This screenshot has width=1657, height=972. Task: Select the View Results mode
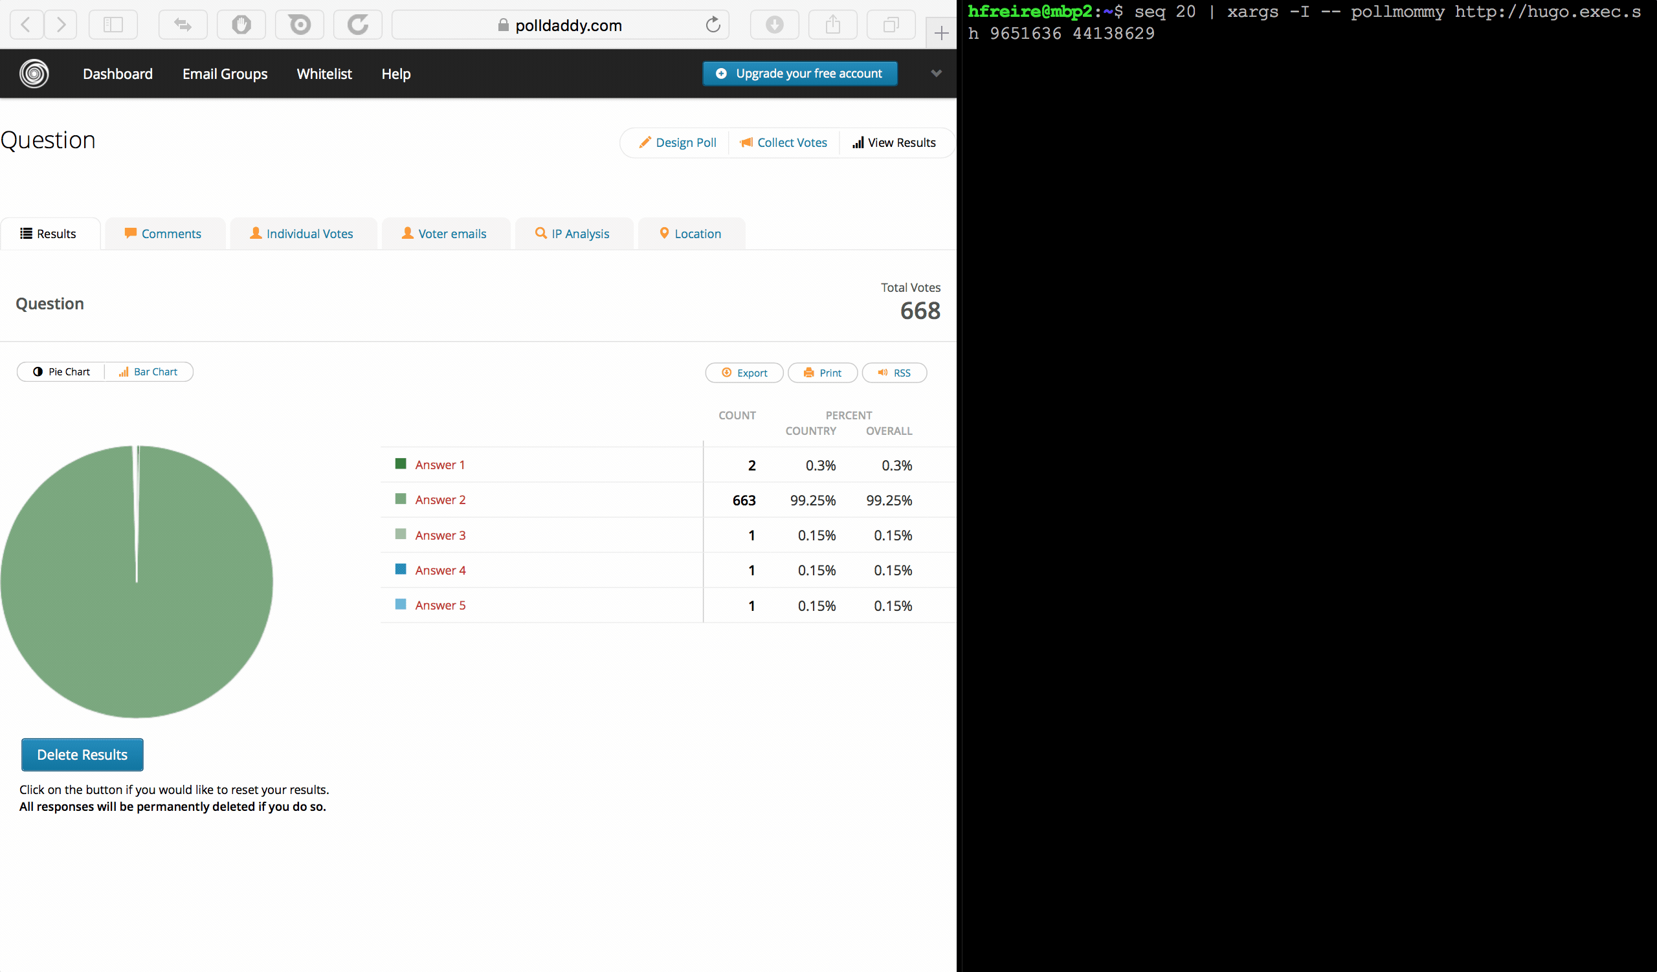[x=894, y=142]
